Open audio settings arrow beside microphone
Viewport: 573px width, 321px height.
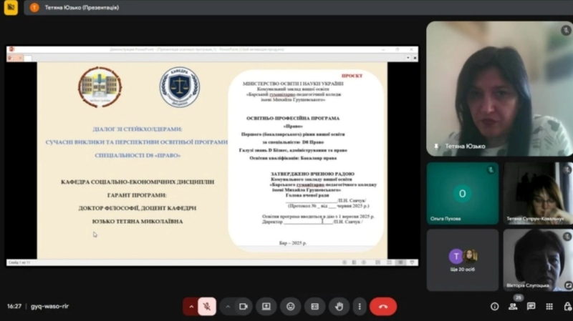[x=191, y=307]
